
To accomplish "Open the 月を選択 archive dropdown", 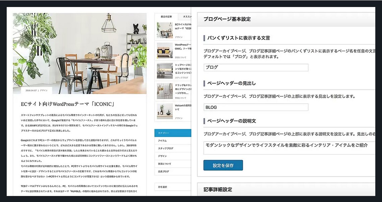I will click(173, 187).
